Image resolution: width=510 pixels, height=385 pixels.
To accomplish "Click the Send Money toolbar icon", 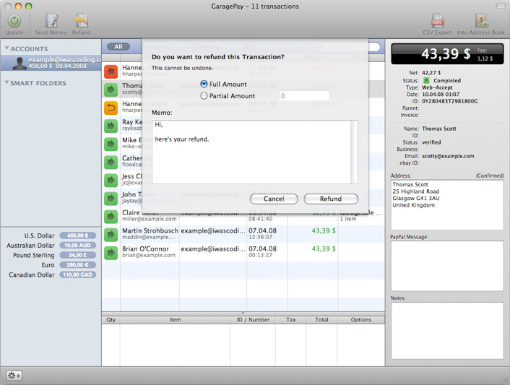I will pos(51,21).
